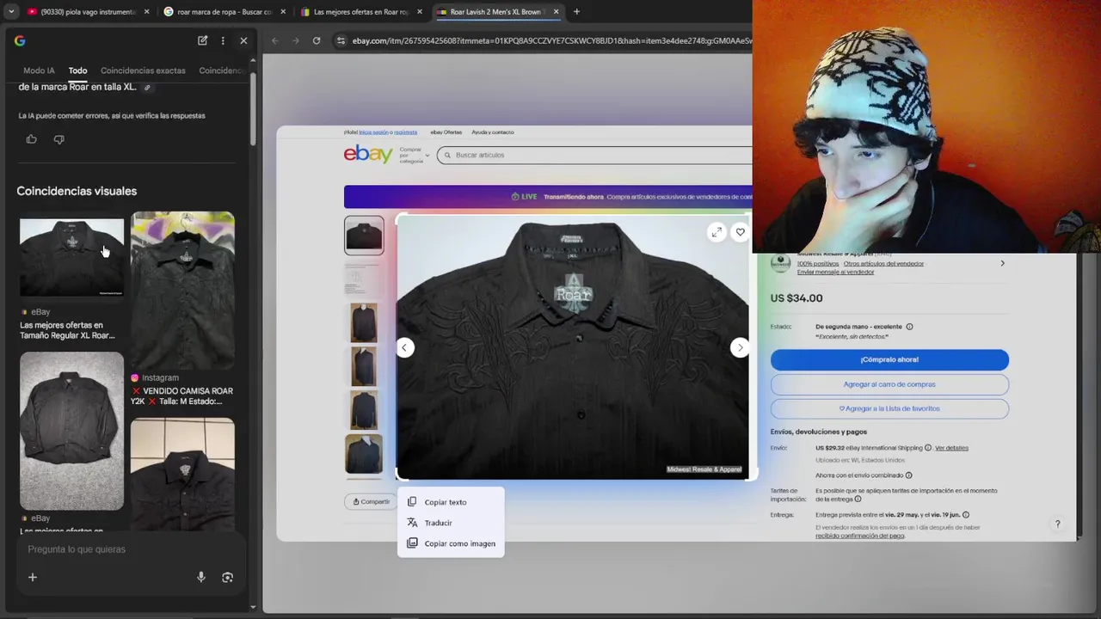This screenshot has width=1101, height=619.
Task: Open a new browser tab with plus
Action: (576, 12)
